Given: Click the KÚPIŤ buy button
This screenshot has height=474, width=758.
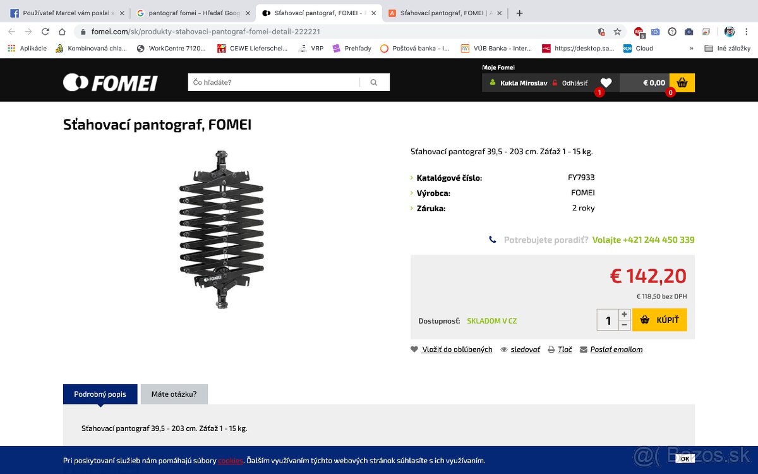Looking at the screenshot, I should pyautogui.click(x=659, y=320).
